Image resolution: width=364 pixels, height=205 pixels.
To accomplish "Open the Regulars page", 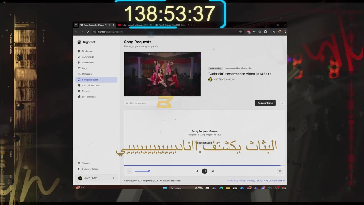I will point(96,74).
